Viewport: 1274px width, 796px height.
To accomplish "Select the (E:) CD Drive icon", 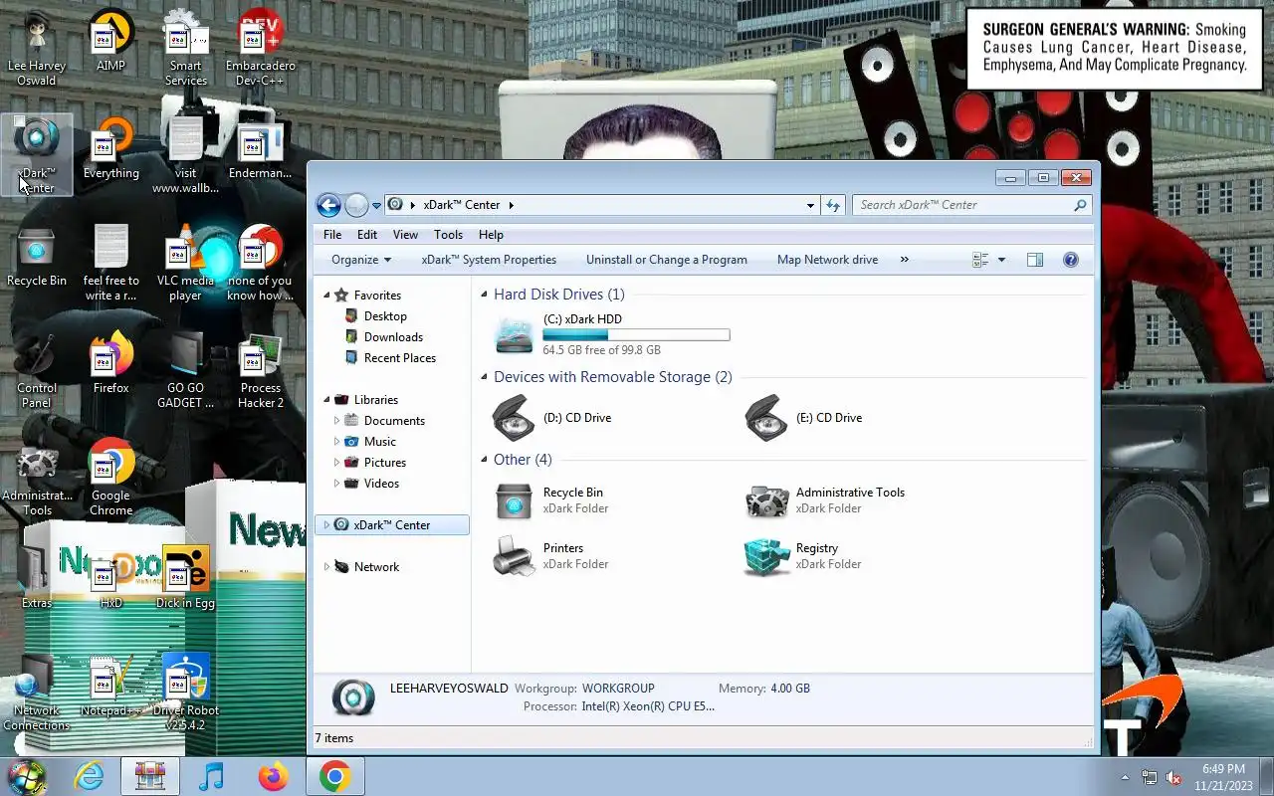I will pos(767,418).
